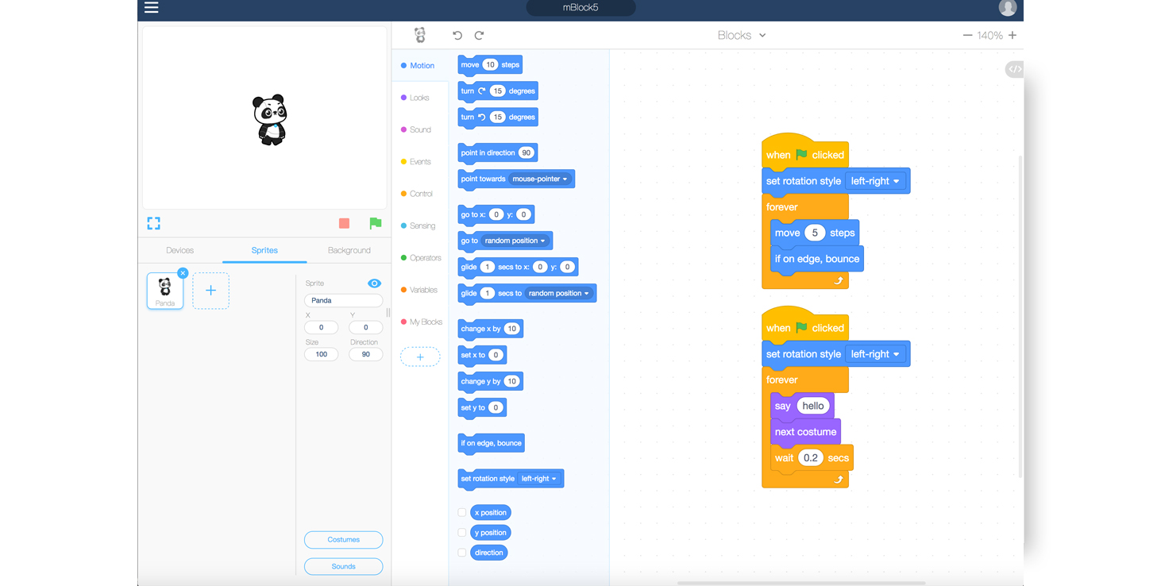Select the Events block category
Viewport: 1161px width, 586px height.
tap(421, 161)
